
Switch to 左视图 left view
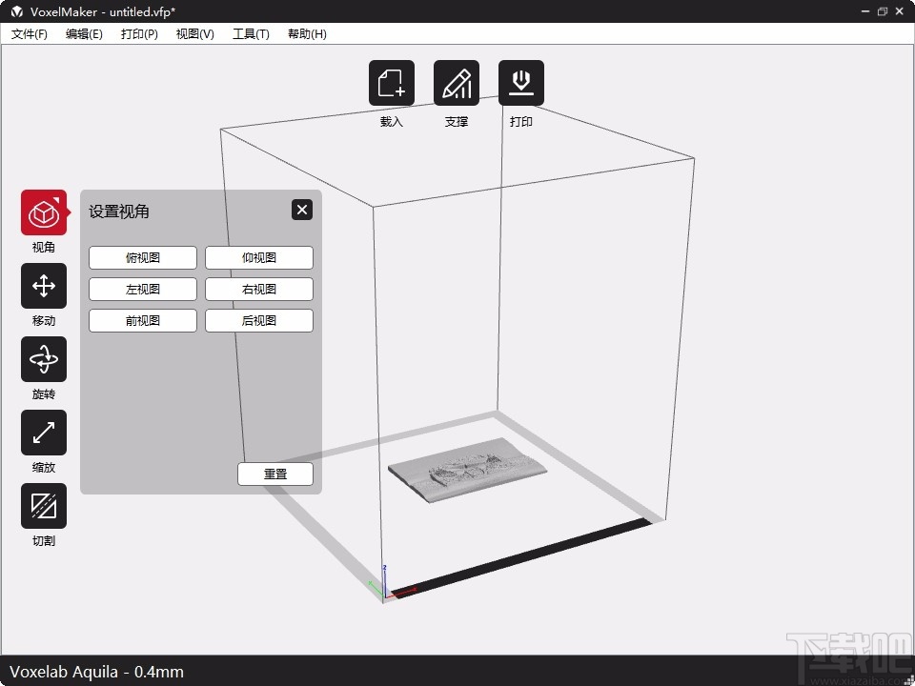(142, 289)
